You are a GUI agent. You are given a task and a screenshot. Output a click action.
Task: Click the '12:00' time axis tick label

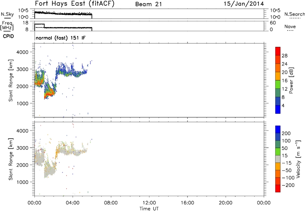149,203
